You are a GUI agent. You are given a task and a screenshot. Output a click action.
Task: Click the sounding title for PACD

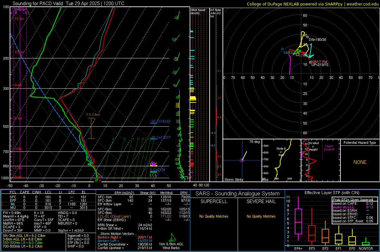[x=68, y=4]
